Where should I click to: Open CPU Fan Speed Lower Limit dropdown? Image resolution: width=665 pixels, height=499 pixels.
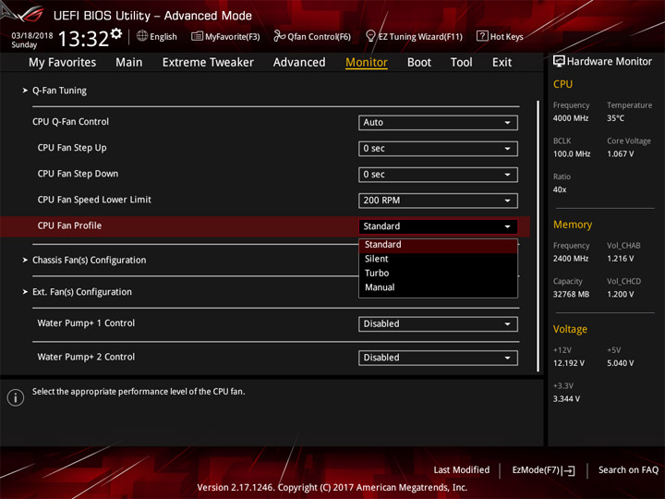[438, 201]
